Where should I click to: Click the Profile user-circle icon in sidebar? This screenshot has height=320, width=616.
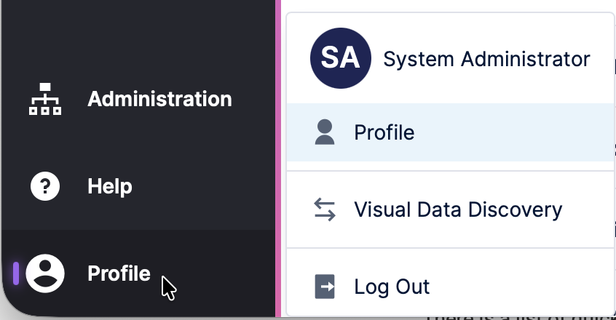[45, 274]
